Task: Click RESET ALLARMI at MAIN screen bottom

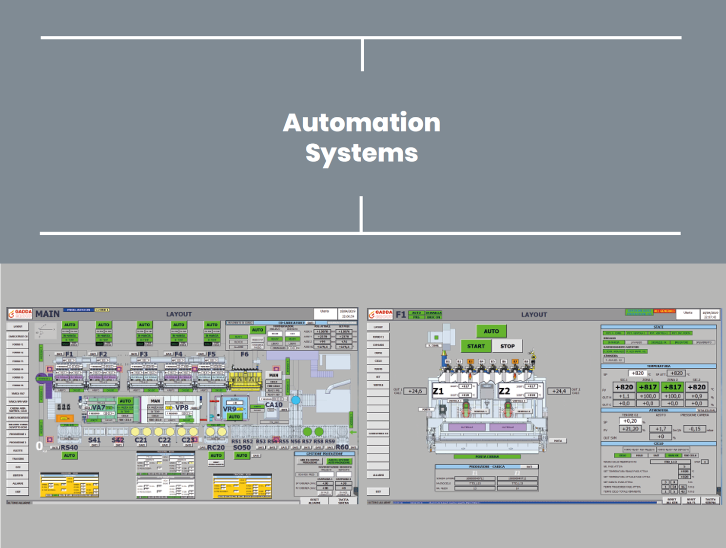Action: click(314, 501)
